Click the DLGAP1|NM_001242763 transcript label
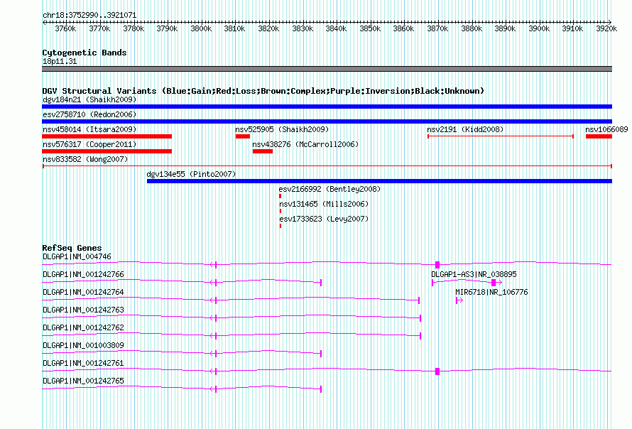This screenshot has width=632, height=429. [x=83, y=310]
